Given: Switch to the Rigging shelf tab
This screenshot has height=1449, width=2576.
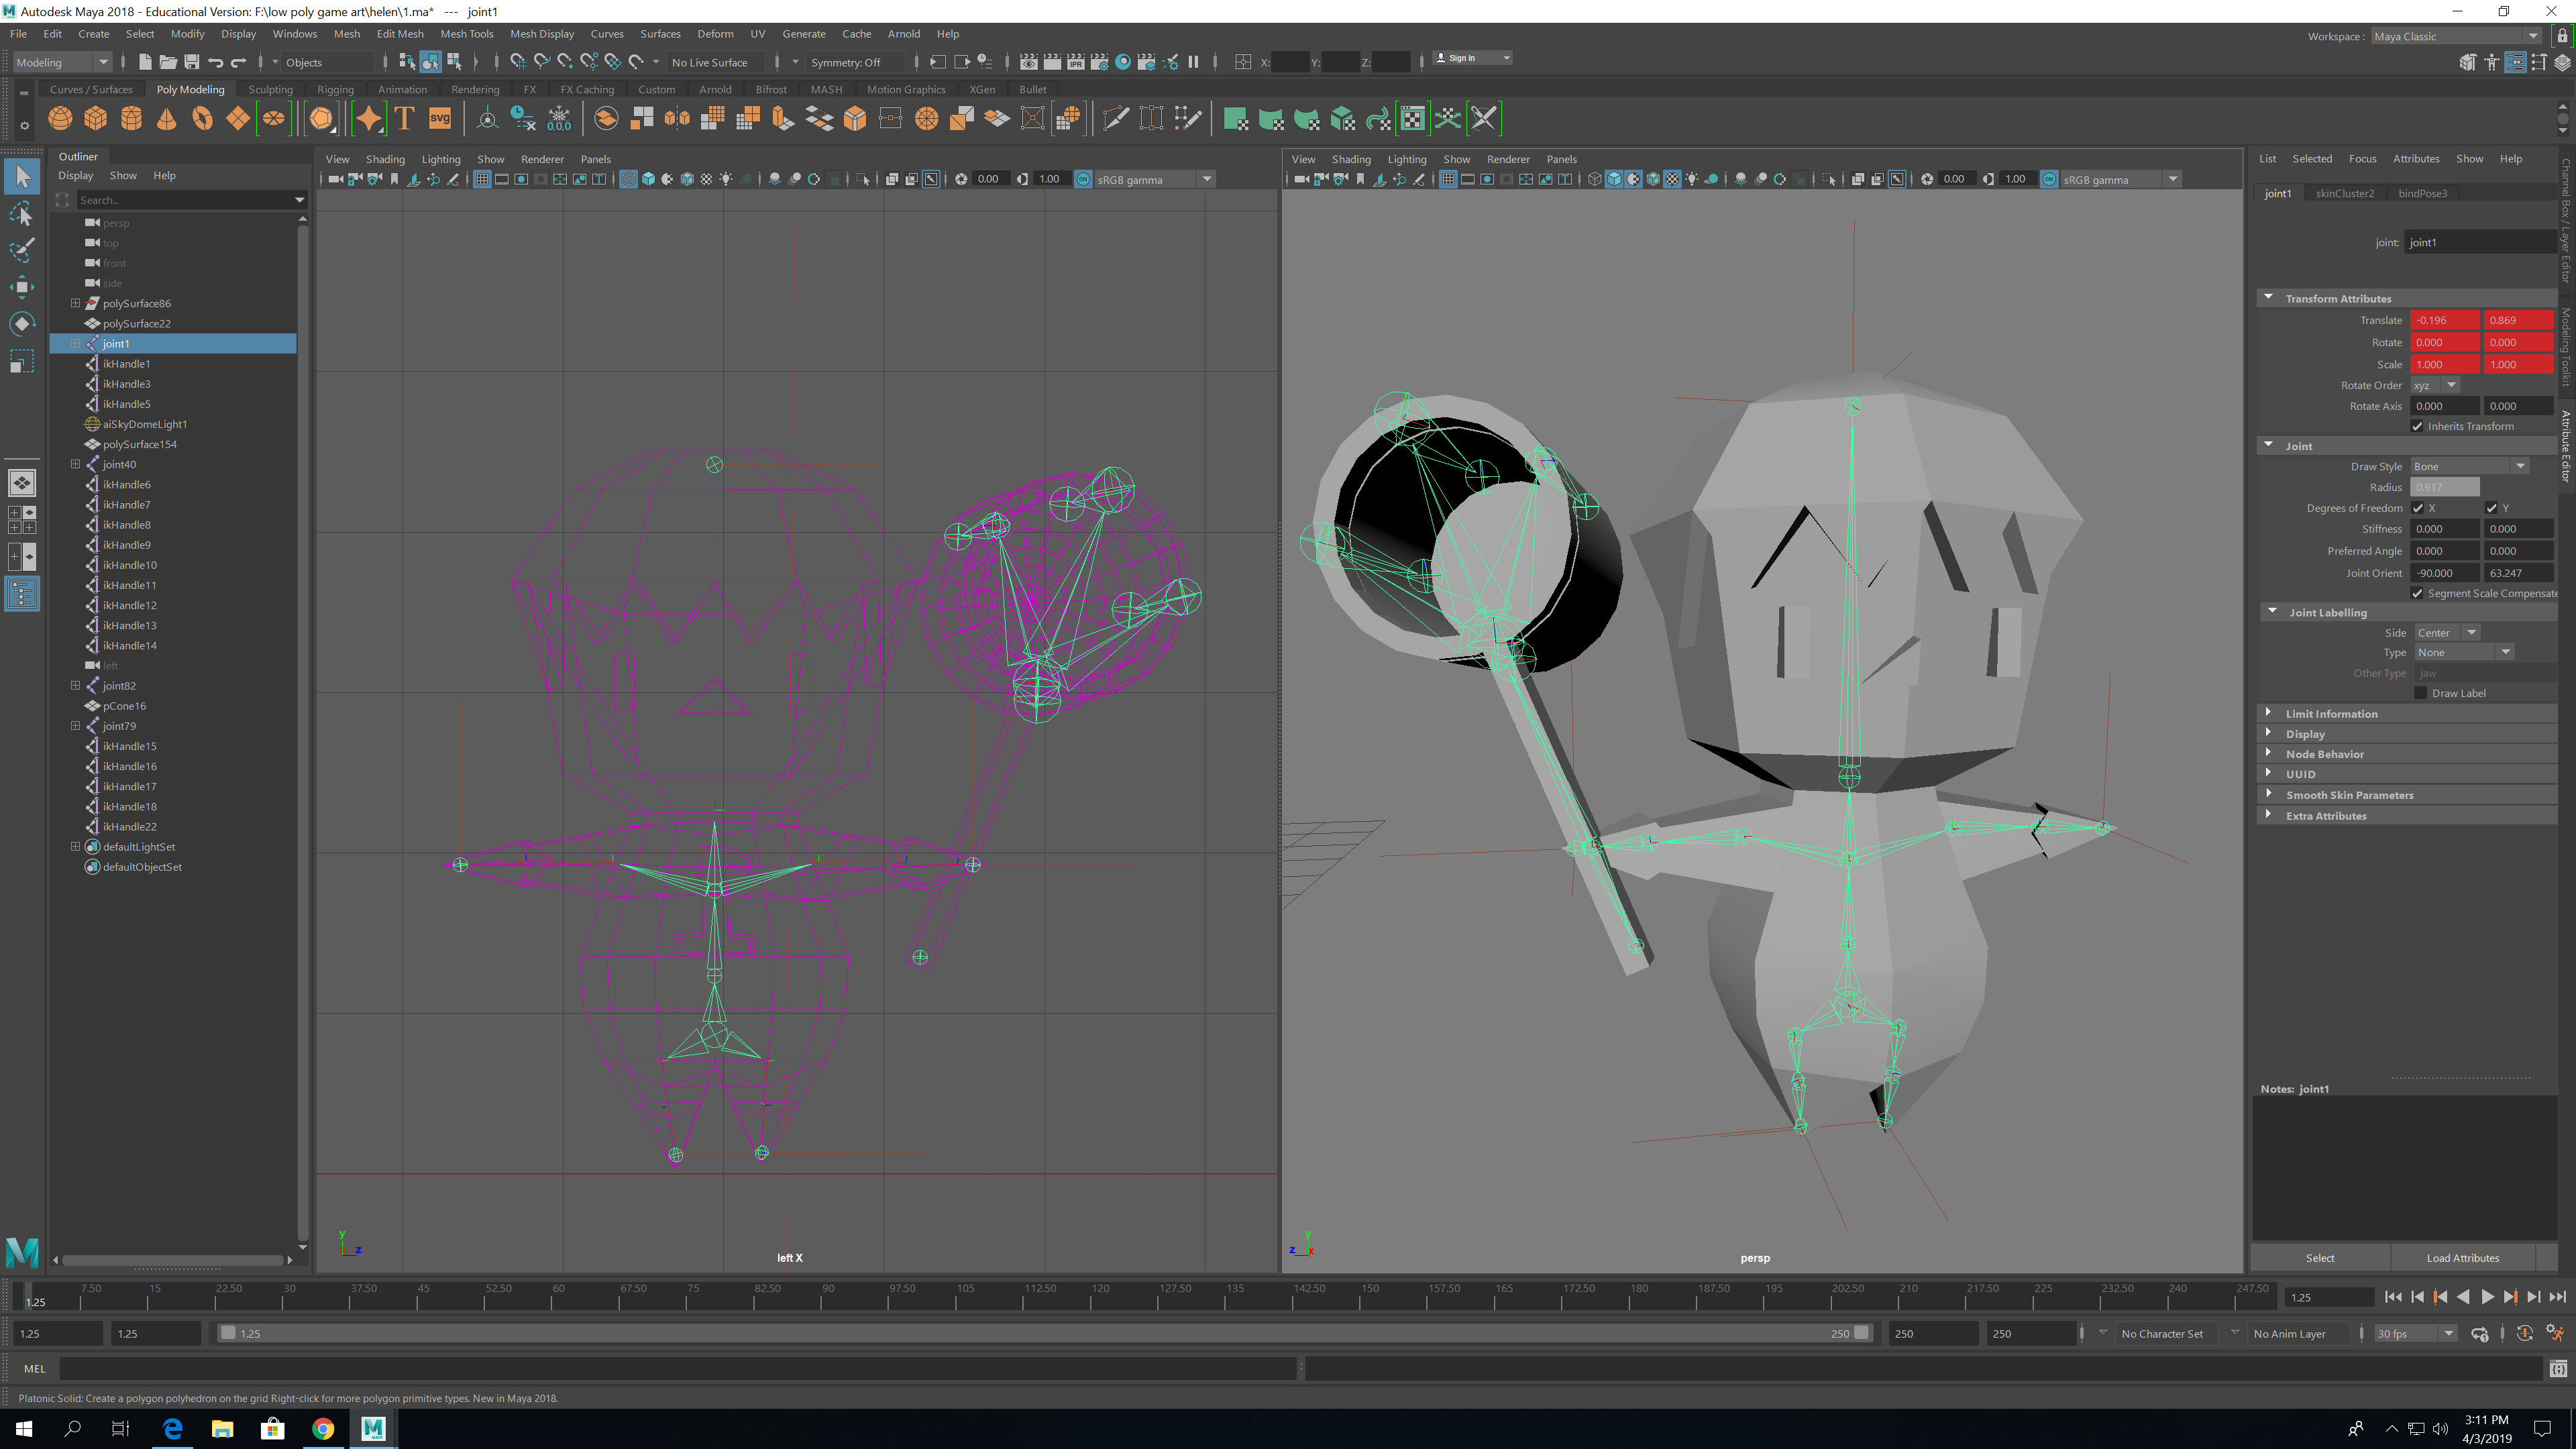Looking at the screenshot, I should 335,90.
